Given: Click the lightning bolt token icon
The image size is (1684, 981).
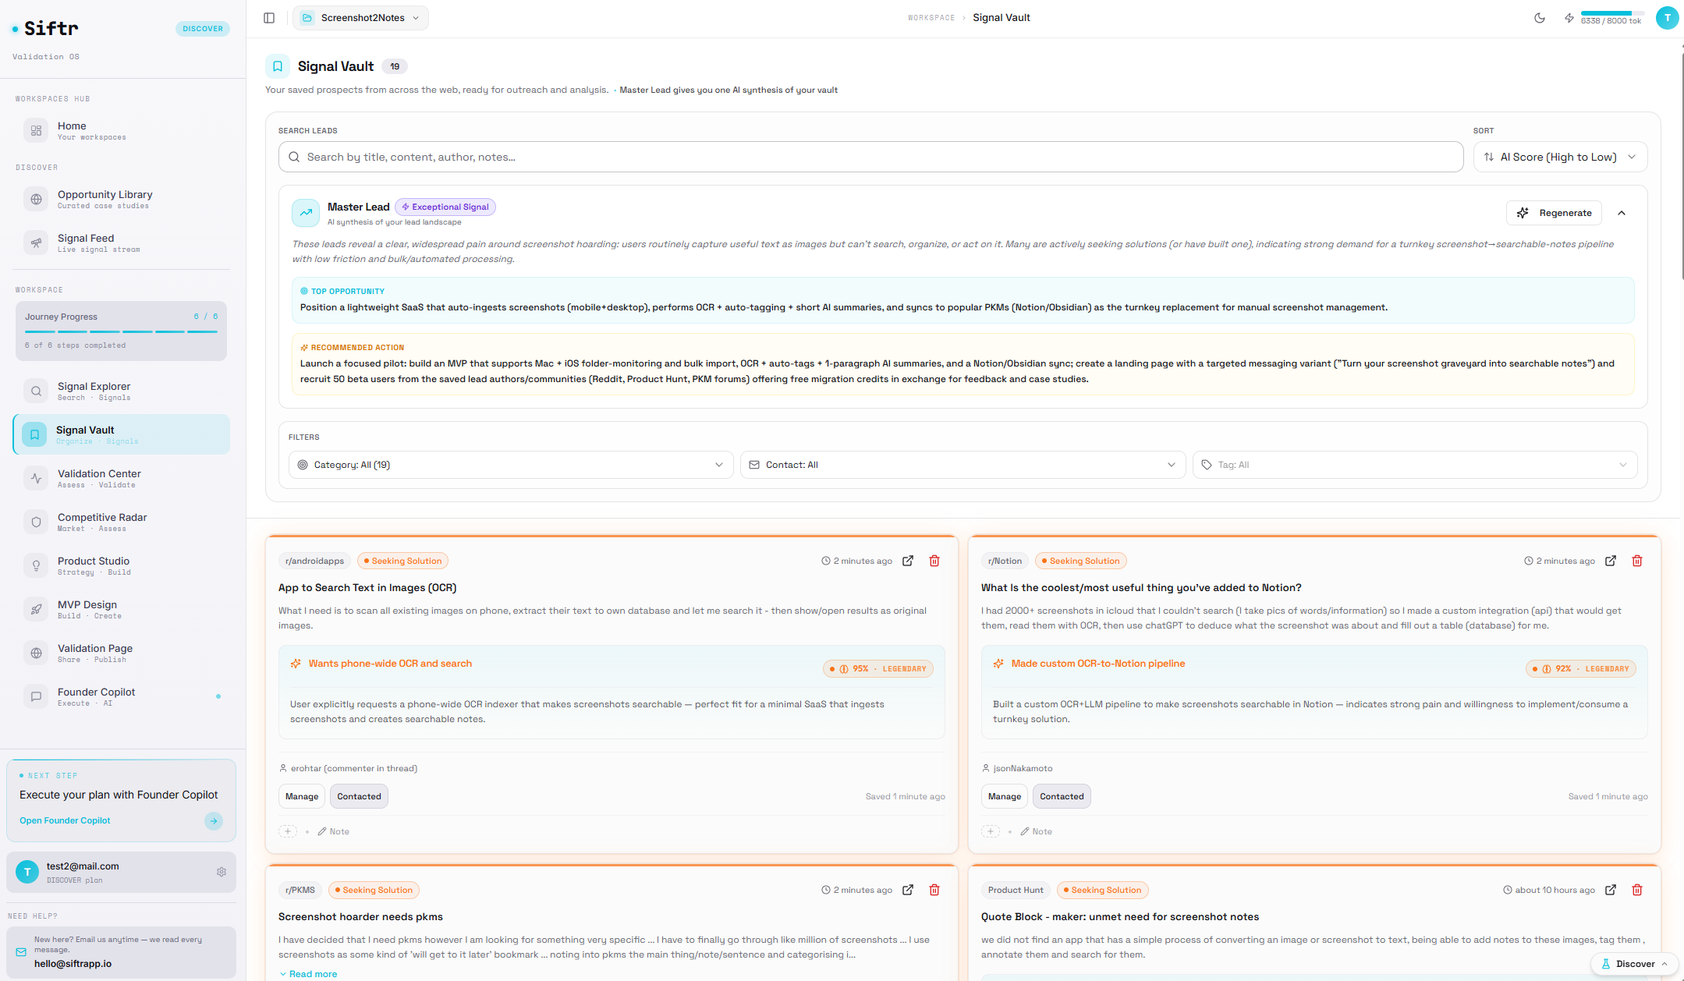Looking at the screenshot, I should click(1569, 18).
